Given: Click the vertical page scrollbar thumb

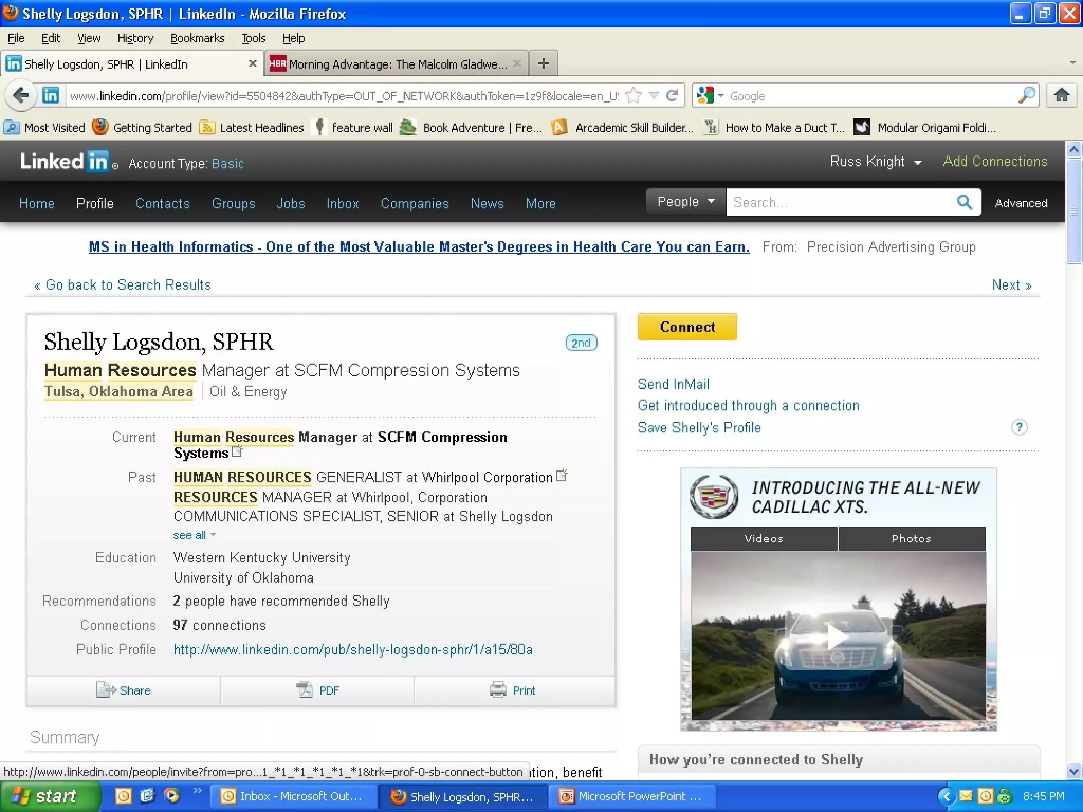Looking at the screenshot, I should 1073,211.
